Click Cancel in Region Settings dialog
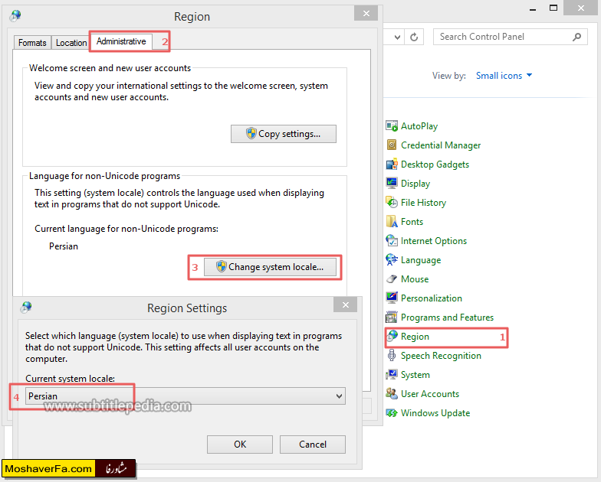The height and width of the screenshot is (482, 601). (313, 445)
